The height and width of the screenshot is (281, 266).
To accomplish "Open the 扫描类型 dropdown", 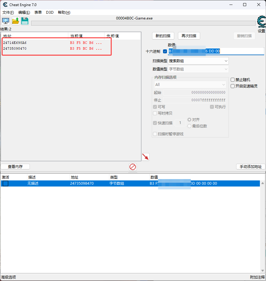I will pyautogui.click(x=198, y=61).
